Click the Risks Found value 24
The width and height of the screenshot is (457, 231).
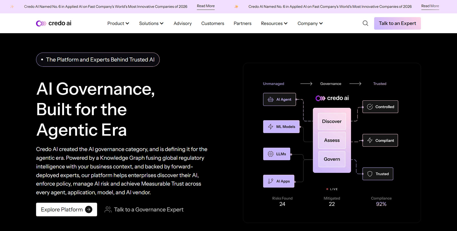282,204
